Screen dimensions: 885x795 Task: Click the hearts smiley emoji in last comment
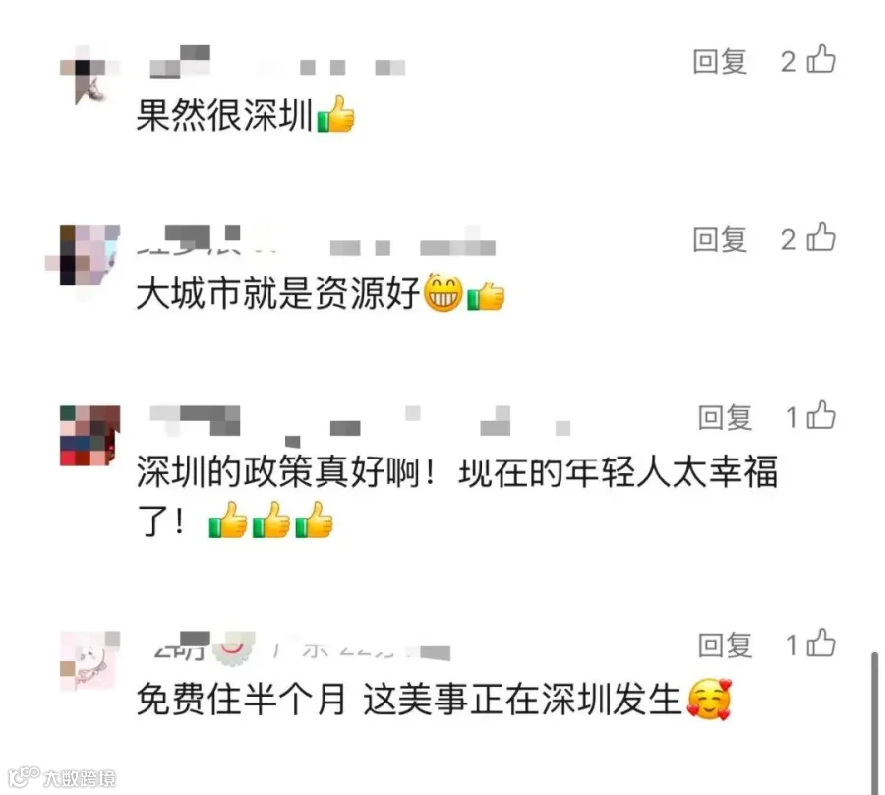[709, 700]
